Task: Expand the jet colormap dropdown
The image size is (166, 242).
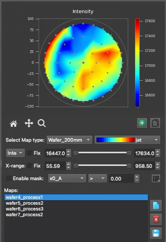Action: [128, 140]
